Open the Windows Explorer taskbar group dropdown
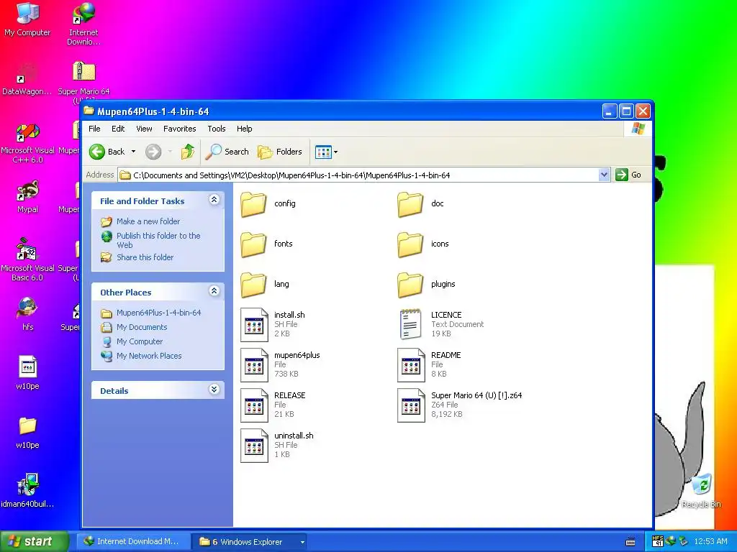The height and width of the screenshot is (552, 737). click(x=302, y=542)
